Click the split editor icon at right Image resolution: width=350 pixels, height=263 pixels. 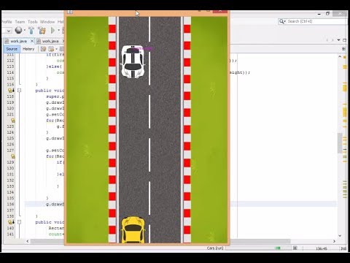pyautogui.click(x=343, y=49)
